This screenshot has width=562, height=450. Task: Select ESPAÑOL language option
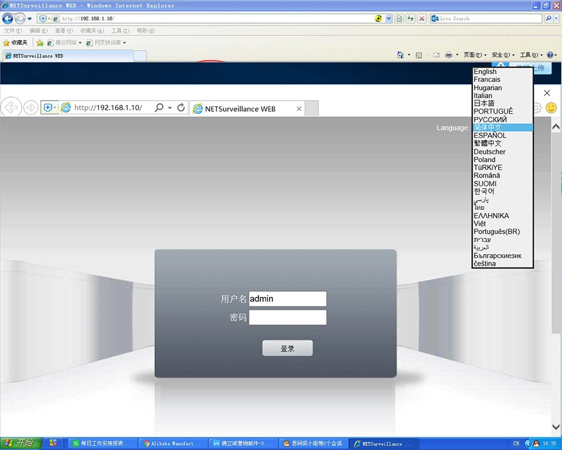click(490, 136)
